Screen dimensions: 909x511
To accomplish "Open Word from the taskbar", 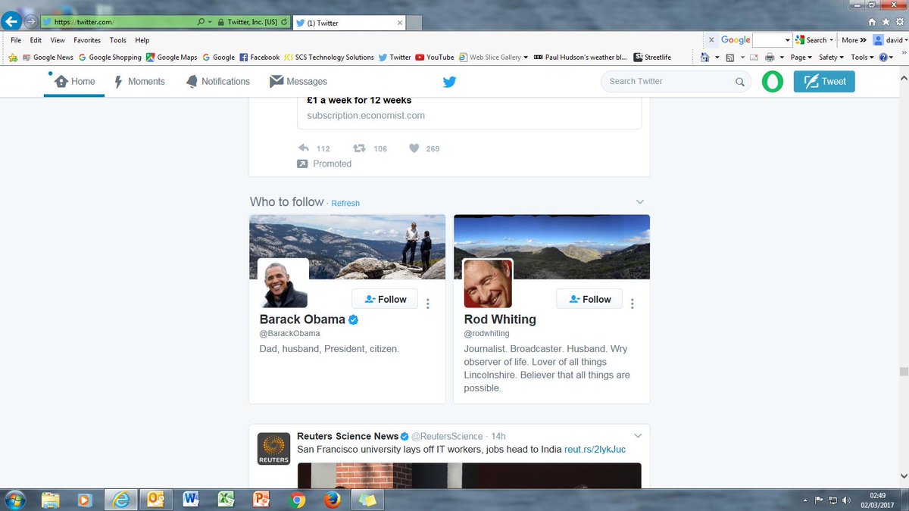I will pyautogui.click(x=191, y=499).
